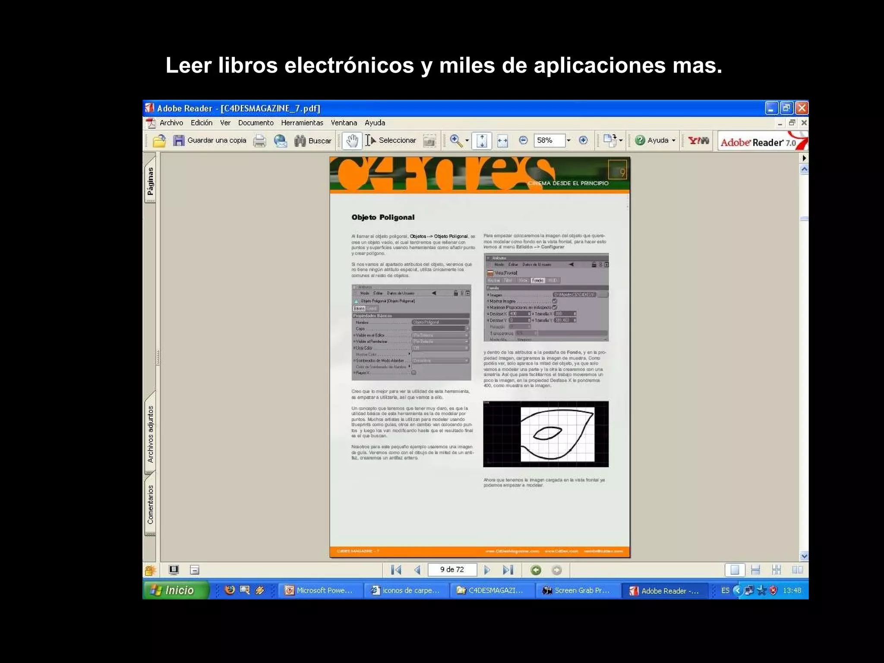Open the zoom percentage dropdown
This screenshot has width=884, height=663.
(568, 140)
